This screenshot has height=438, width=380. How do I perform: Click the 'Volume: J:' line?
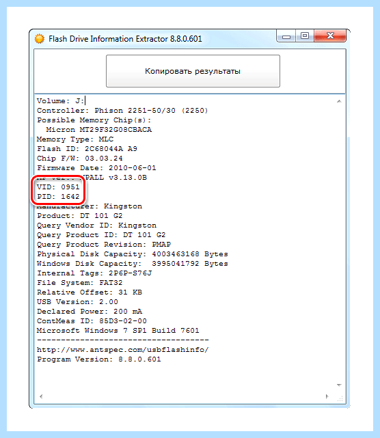[x=60, y=101]
